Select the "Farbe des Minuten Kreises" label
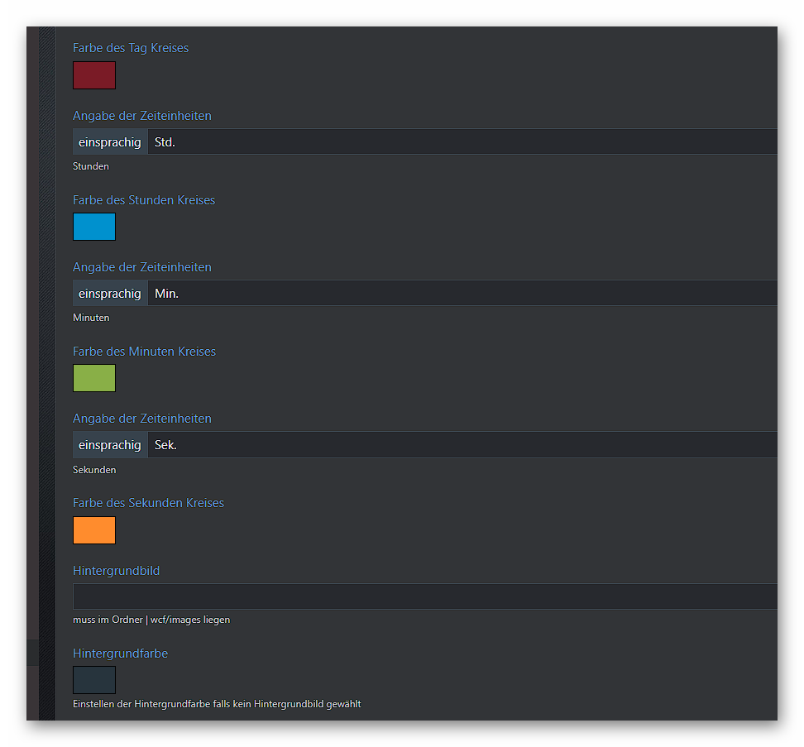Image resolution: width=804 pixels, height=747 pixels. 144,352
